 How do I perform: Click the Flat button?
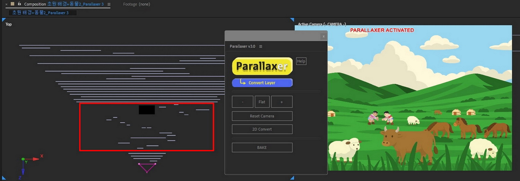(262, 102)
